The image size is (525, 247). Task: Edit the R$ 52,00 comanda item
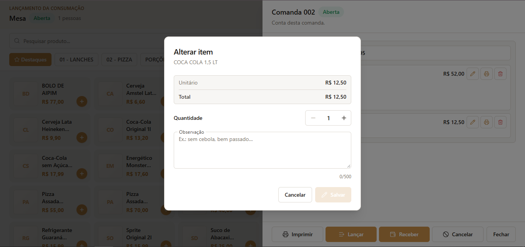coord(473,74)
